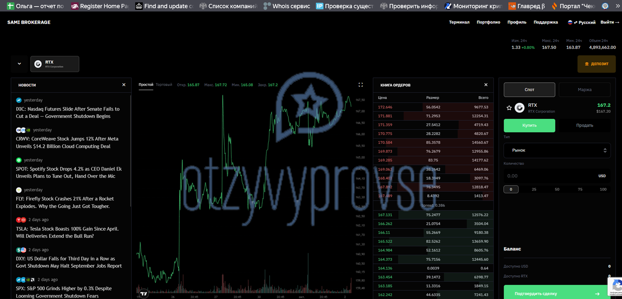The width and height of the screenshot is (622, 299).
Task: Open the Портфолио page
Action: [x=489, y=22]
